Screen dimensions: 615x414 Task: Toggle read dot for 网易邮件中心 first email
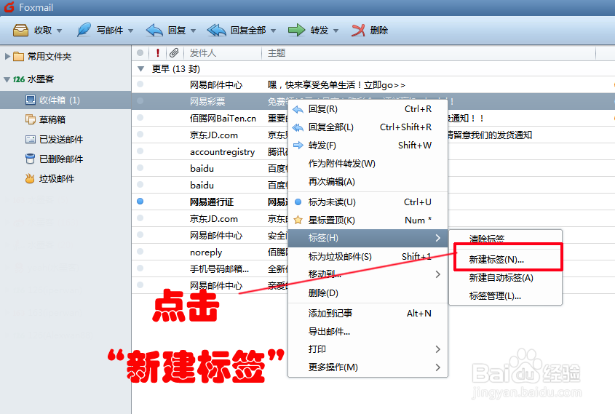[140, 84]
